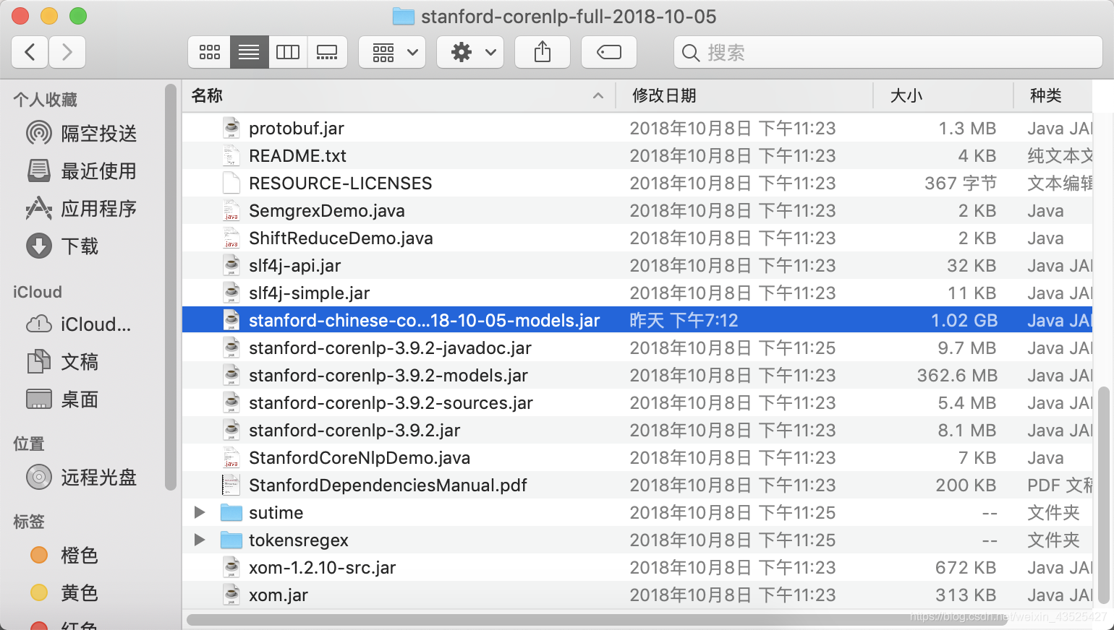Switch to list view
This screenshot has height=630, width=1114.
pyautogui.click(x=250, y=52)
